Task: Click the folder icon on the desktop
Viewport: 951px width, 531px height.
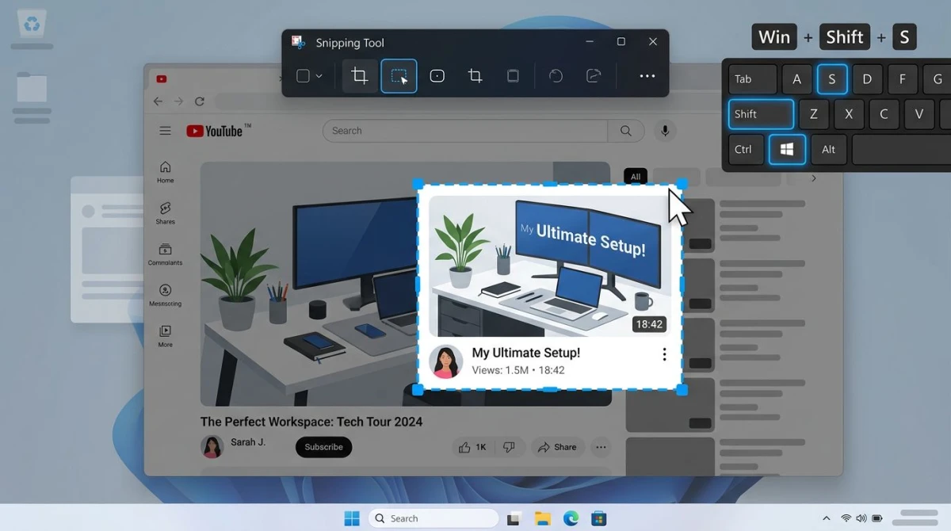Action: (x=32, y=87)
